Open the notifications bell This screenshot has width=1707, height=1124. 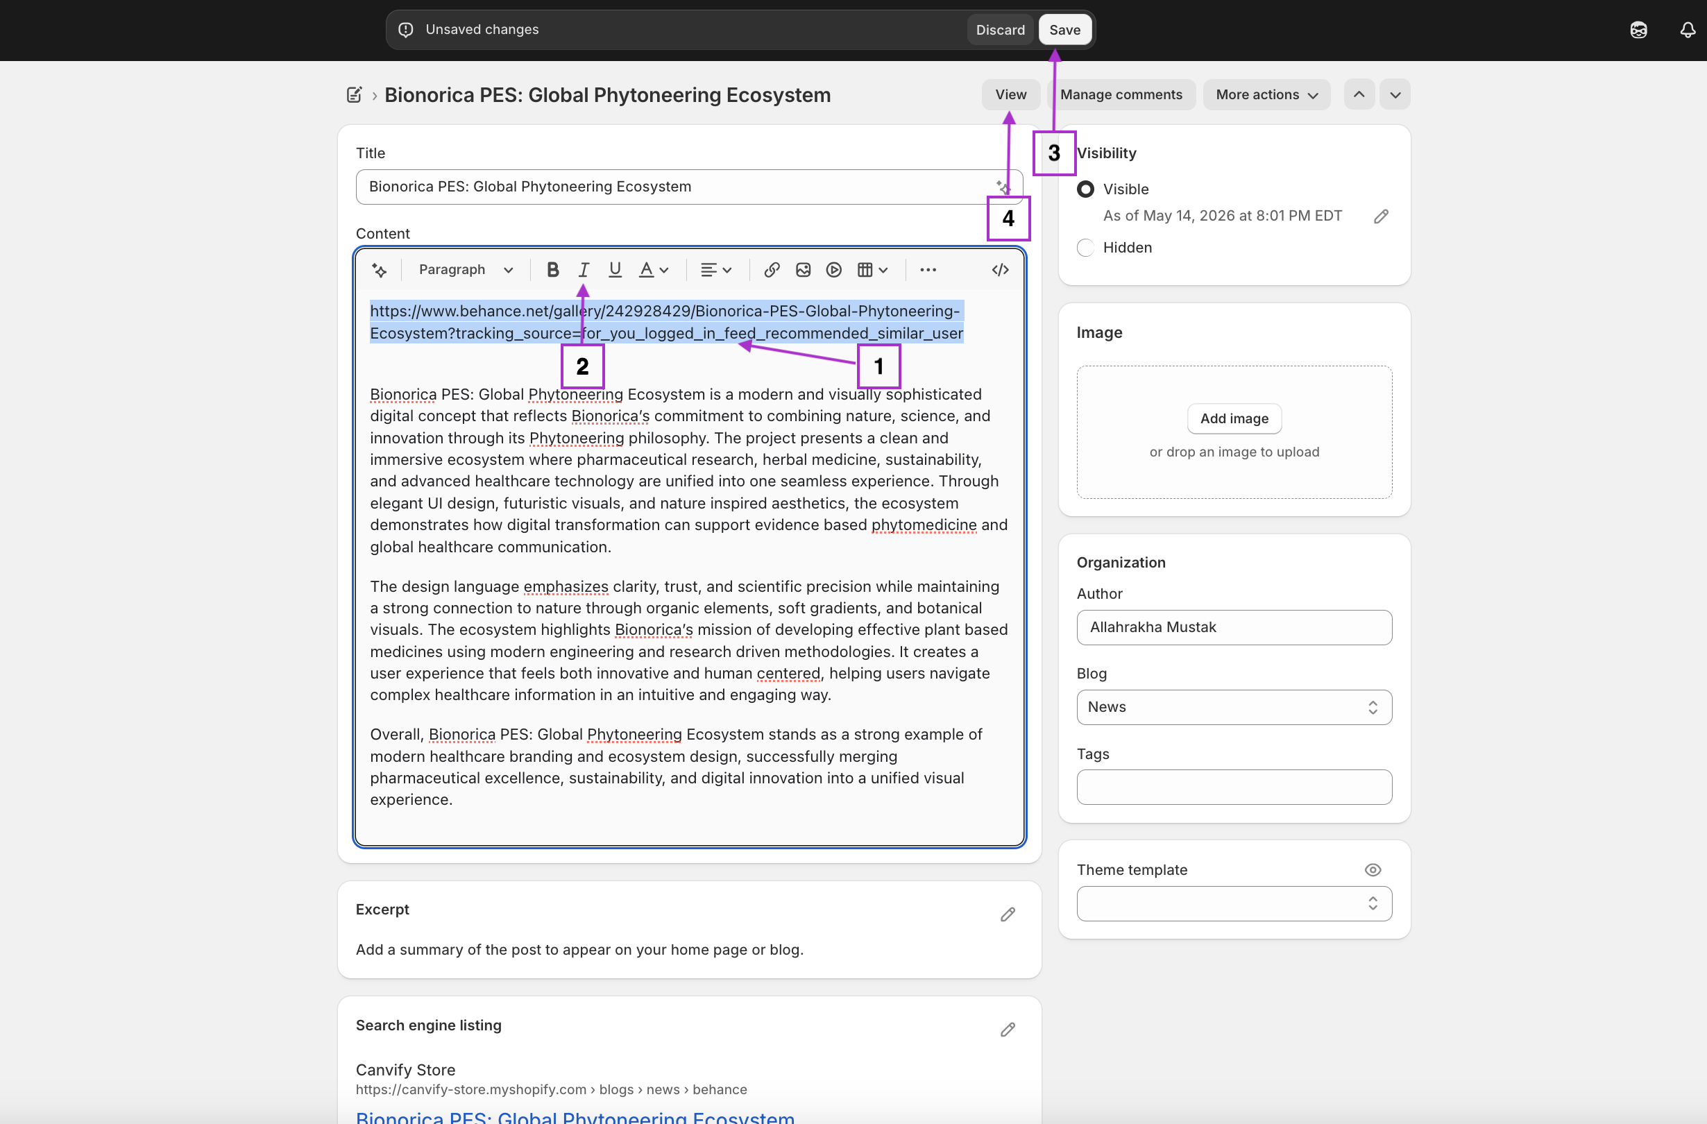[x=1687, y=29]
